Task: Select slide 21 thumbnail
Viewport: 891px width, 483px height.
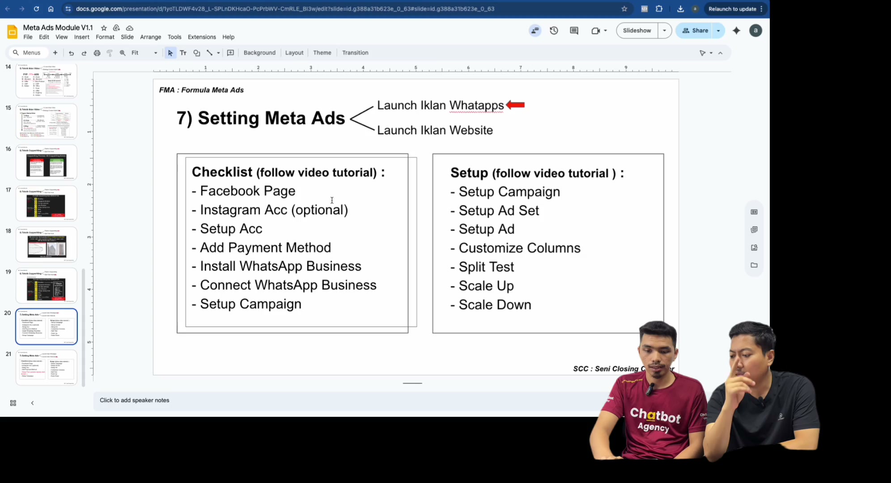Action: (x=47, y=368)
